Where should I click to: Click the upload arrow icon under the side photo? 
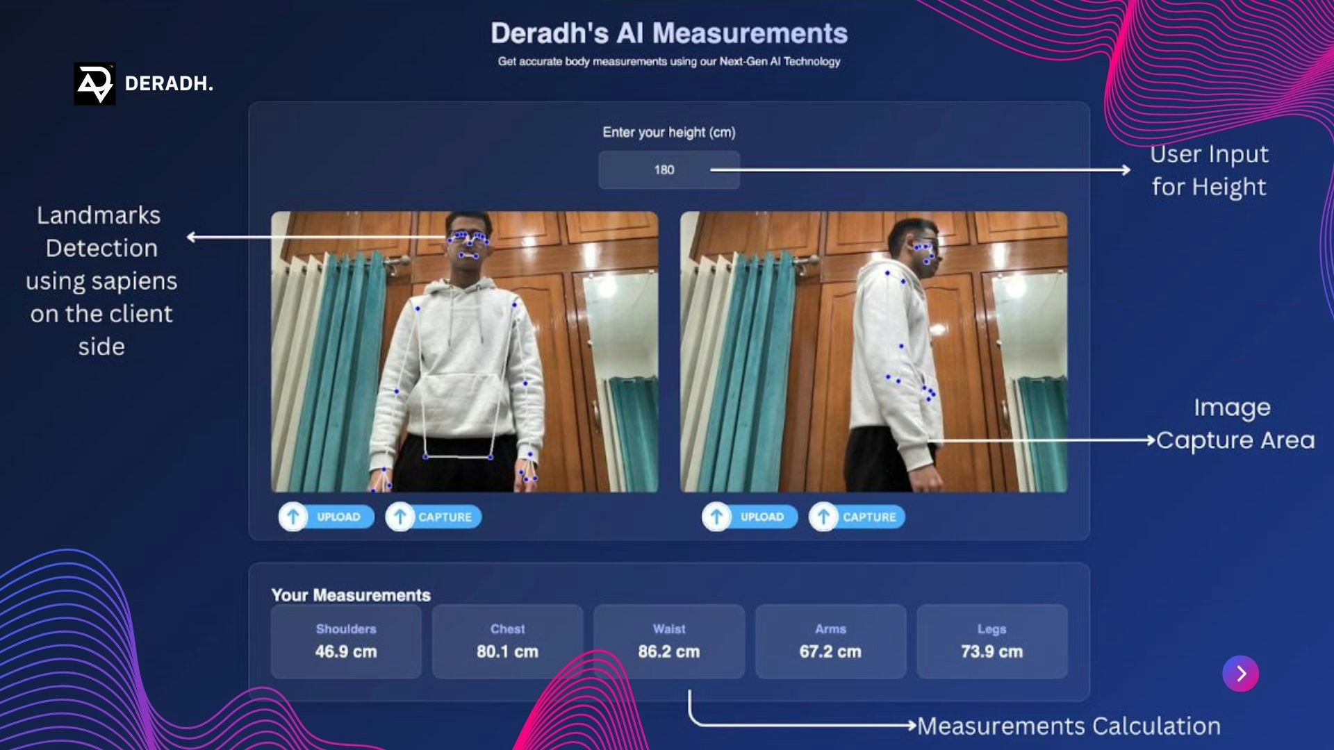[716, 517]
